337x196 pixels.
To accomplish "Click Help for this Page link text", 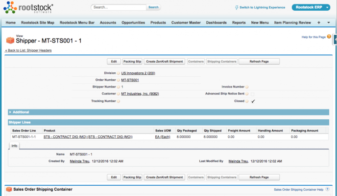I will click(x=313, y=37).
